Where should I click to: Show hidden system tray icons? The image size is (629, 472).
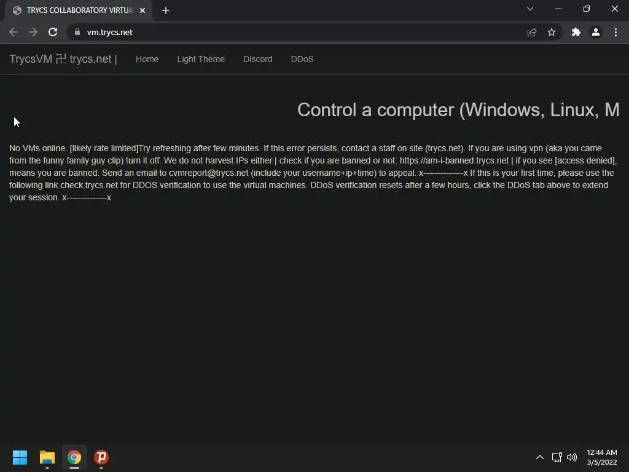point(540,457)
